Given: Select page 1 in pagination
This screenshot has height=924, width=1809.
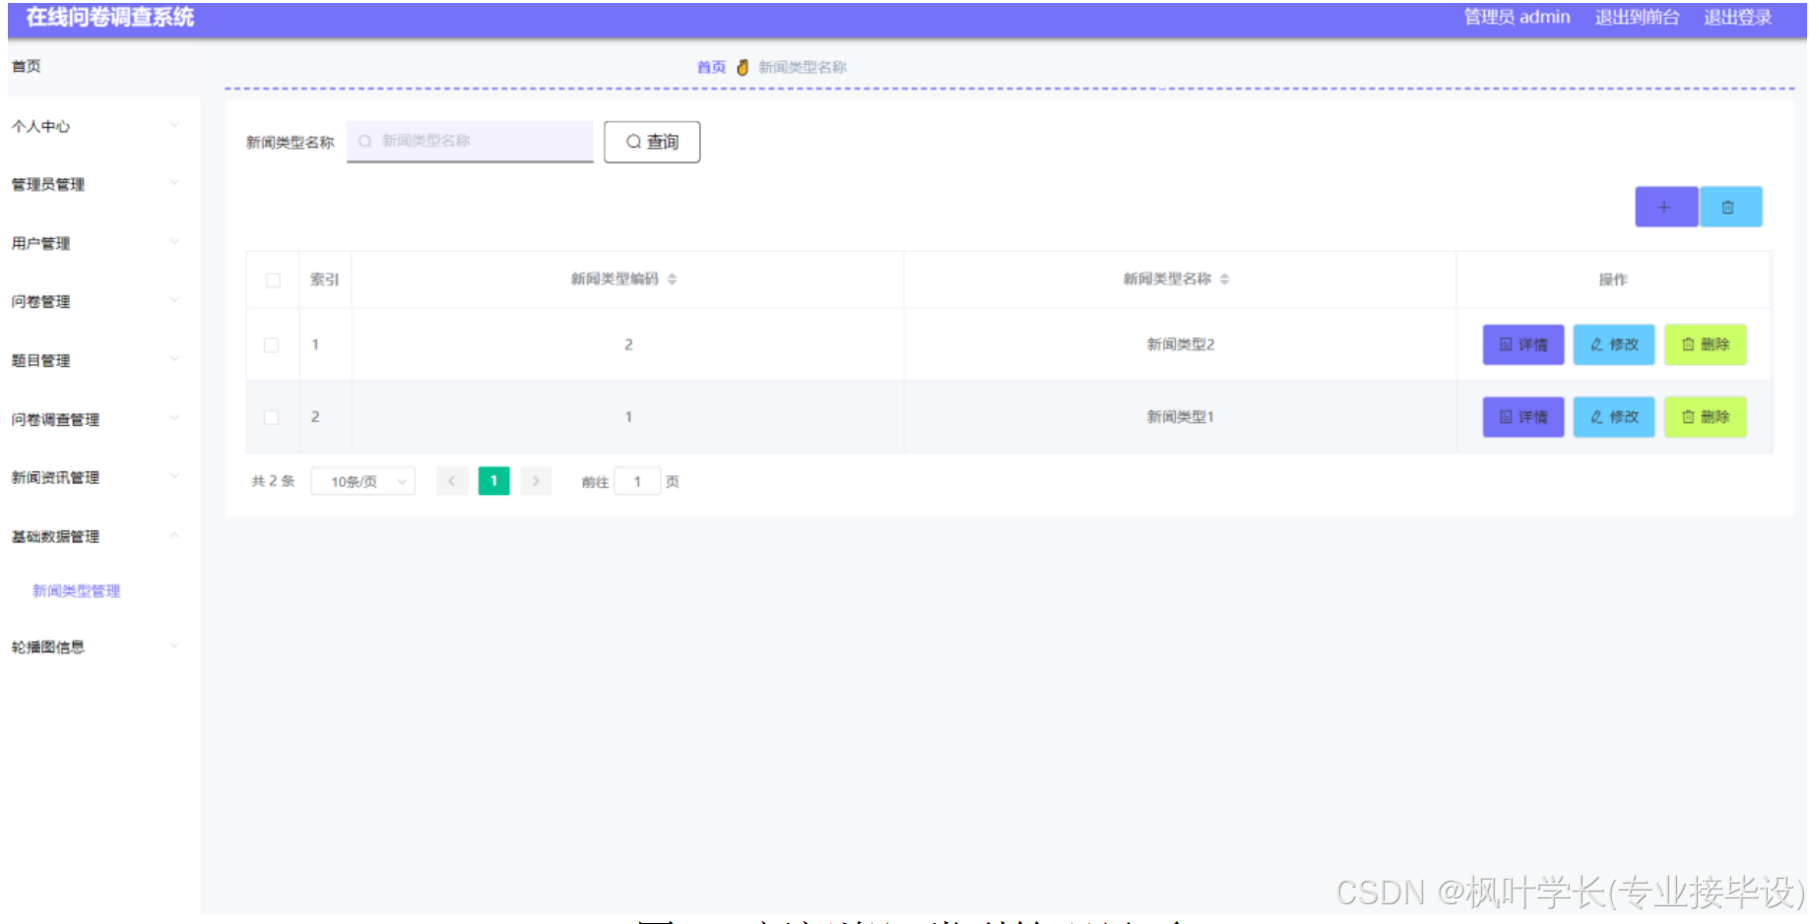Looking at the screenshot, I should [x=494, y=481].
